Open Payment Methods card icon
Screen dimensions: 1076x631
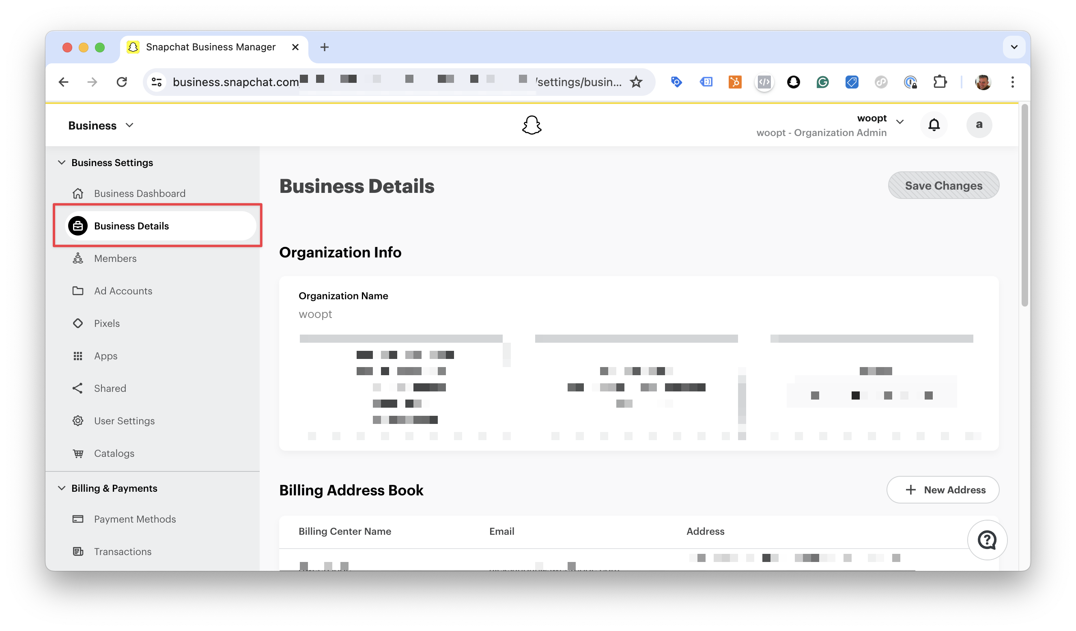78,519
